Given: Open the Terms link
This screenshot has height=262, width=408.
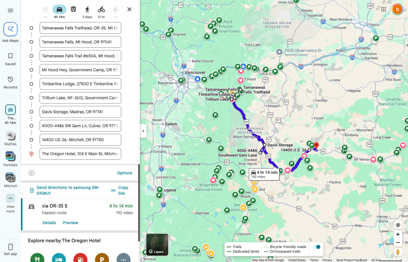Looking at the screenshot, I should point(314,260).
